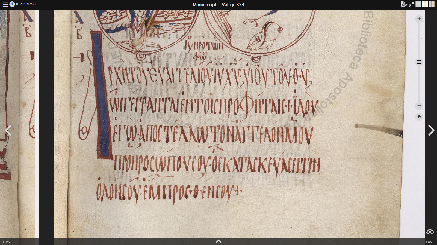Zoom out with the minus button
Viewport: 437px width, 245px height.
pyautogui.click(x=419, y=106)
